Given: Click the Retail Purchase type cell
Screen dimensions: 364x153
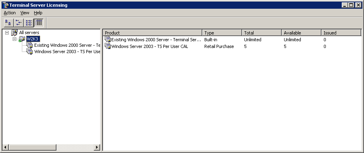Looking at the screenshot, I should 219,46.
